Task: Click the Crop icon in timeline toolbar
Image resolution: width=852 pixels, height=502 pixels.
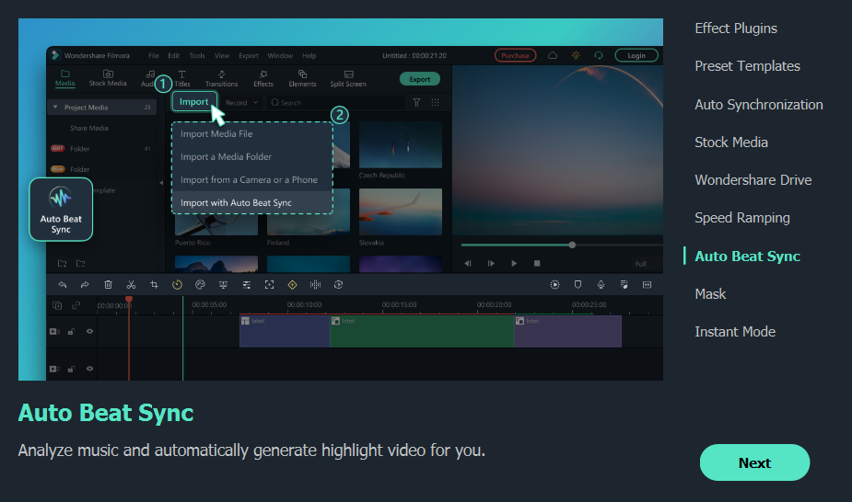Action: [155, 285]
